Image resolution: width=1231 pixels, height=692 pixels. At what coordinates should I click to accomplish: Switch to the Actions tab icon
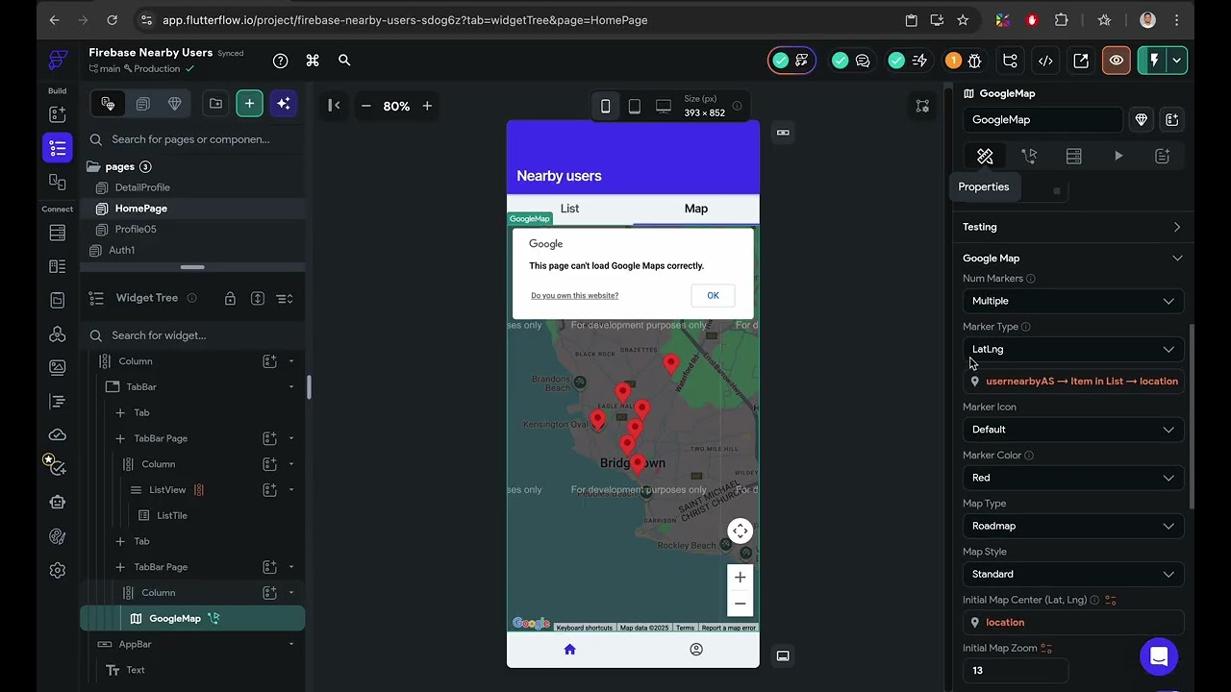click(x=1029, y=156)
